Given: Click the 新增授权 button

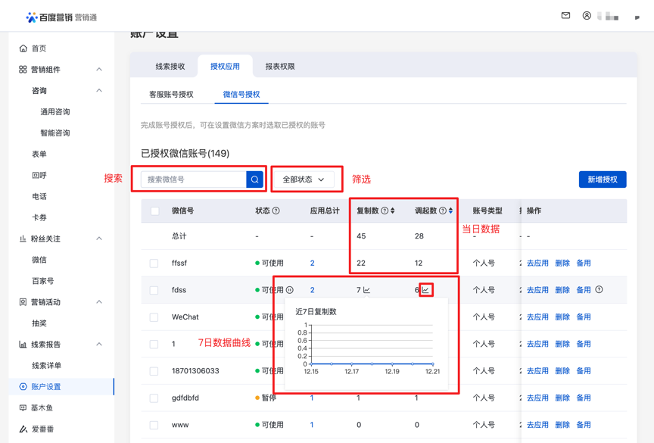Looking at the screenshot, I should (x=602, y=179).
